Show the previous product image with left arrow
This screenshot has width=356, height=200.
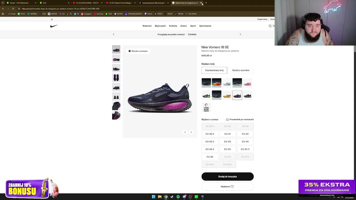coord(185,132)
